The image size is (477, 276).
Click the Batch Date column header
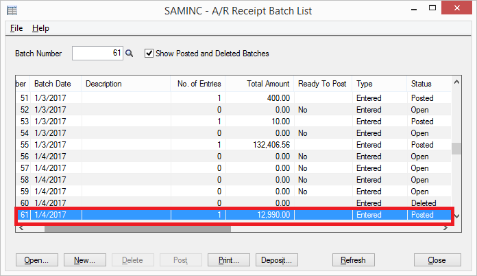pyautogui.click(x=56, y=84)
